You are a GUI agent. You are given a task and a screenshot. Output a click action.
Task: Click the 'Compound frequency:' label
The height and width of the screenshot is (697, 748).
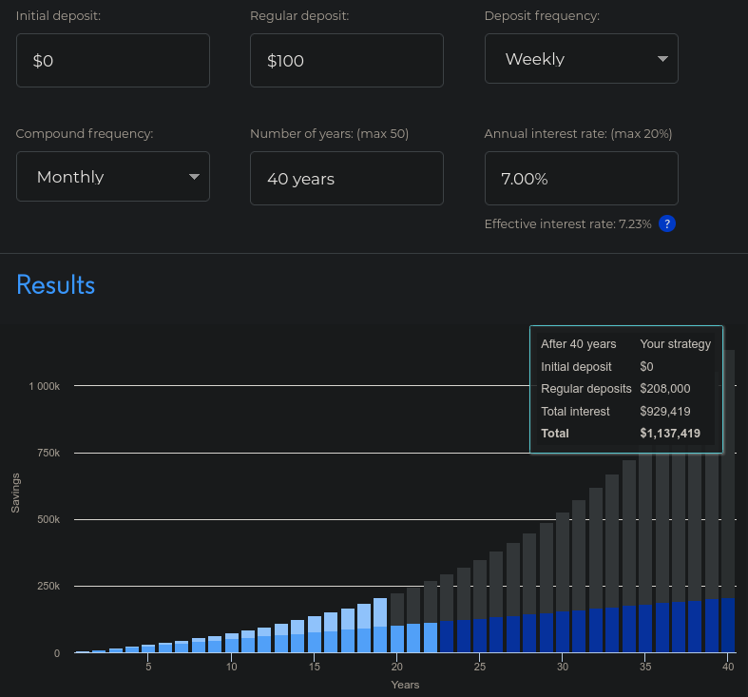tap(85, 134)
